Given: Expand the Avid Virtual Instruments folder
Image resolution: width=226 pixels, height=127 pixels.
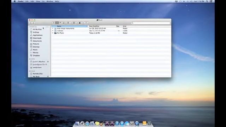Looking at the screenshot, I should point(53,29).
